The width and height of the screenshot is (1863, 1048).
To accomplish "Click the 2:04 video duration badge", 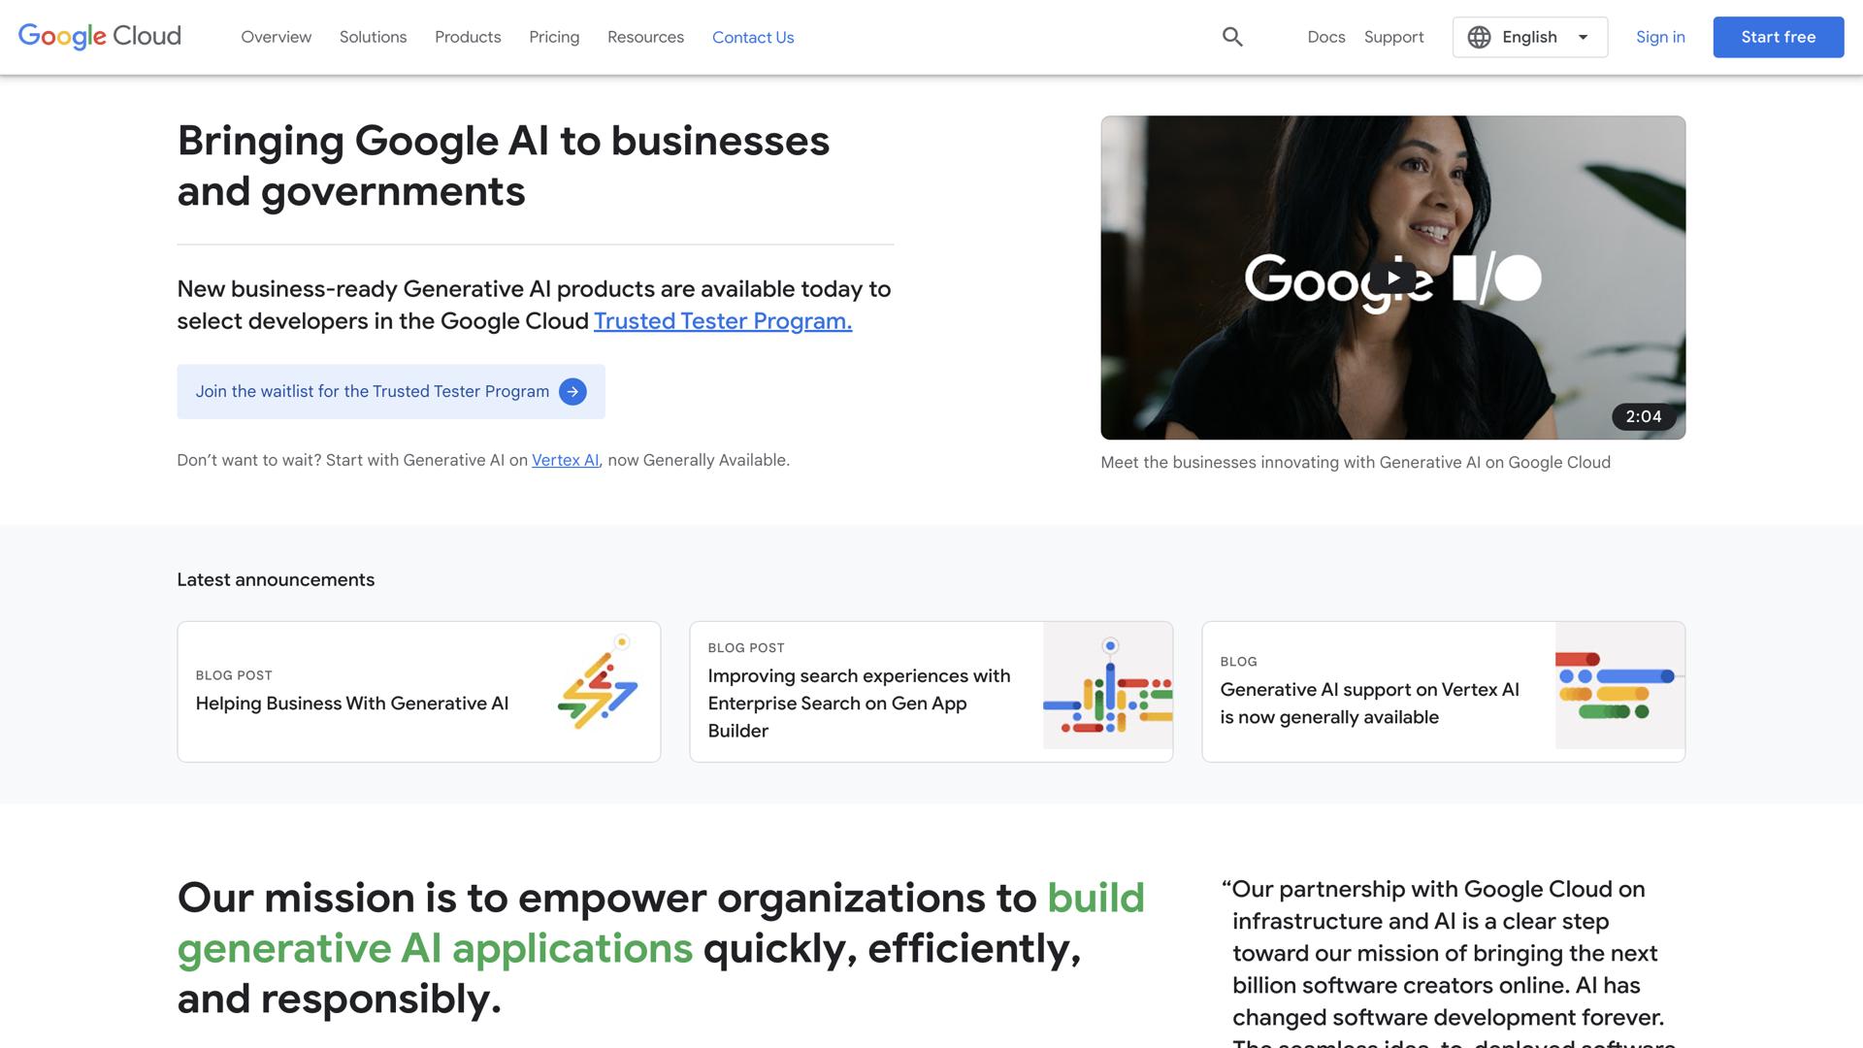I will [x=1644, y=416].
